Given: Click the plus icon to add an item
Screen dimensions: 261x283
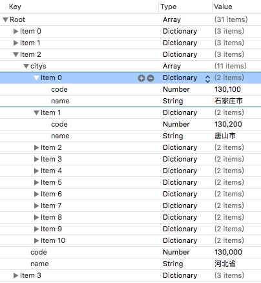Looking at the screenshot, I should (141, 78).
